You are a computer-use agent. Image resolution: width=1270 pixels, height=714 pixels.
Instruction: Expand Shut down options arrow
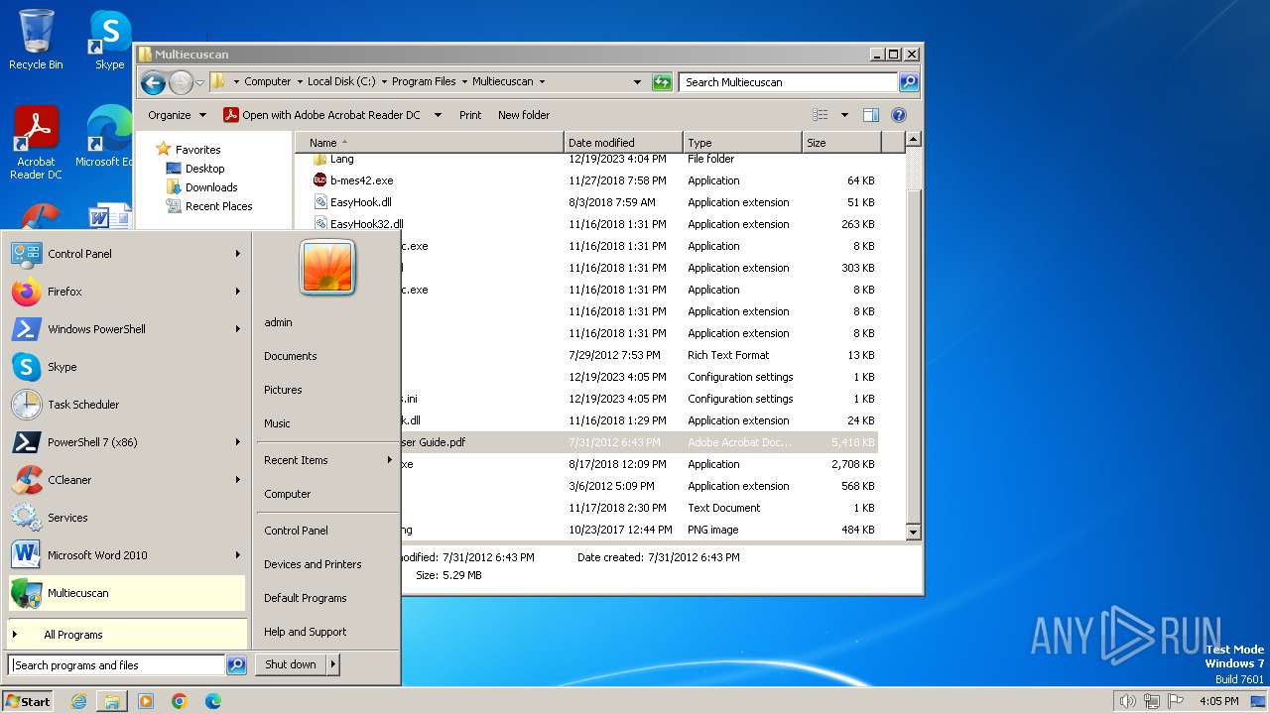click(x=333, y=665)
